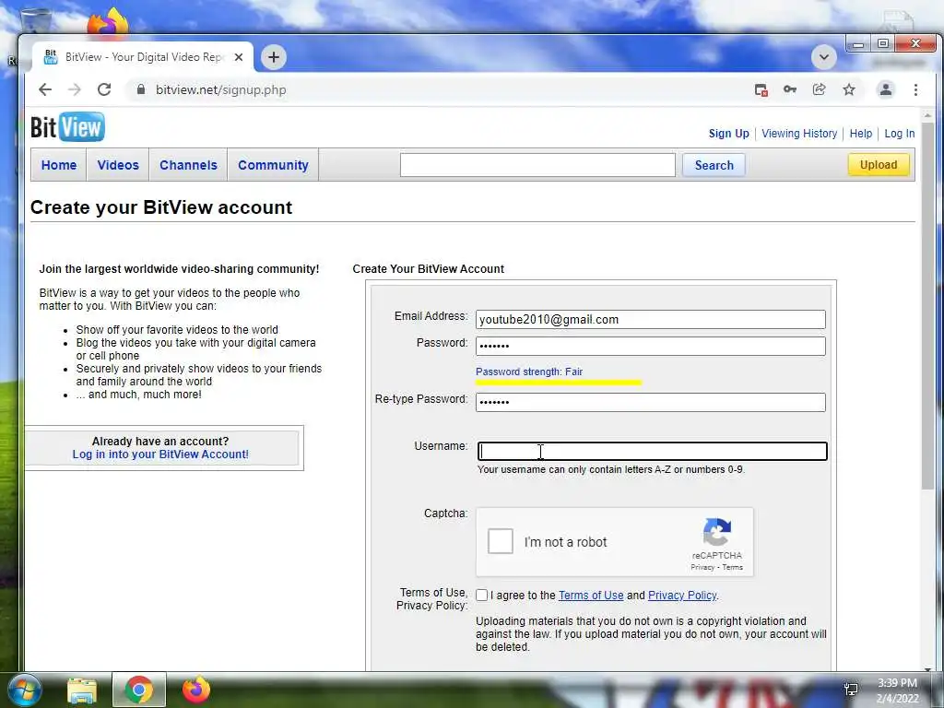Screen dimensions: 944x708
Task: Open the blocked pop-up icon in address bar
Action: click(x=761, y=89)
